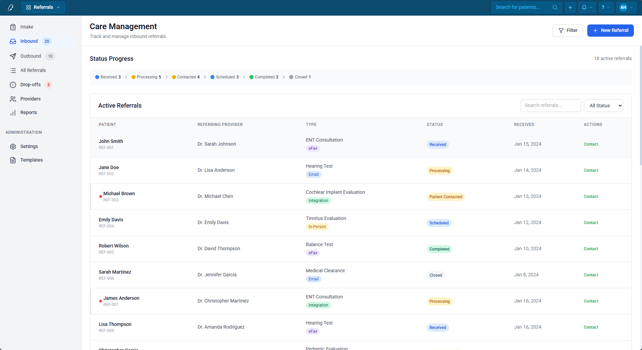Image resolution: width=642 pixels, height=350 pixels.
Task: Open the AH user avatar menu
Action: 626,7
